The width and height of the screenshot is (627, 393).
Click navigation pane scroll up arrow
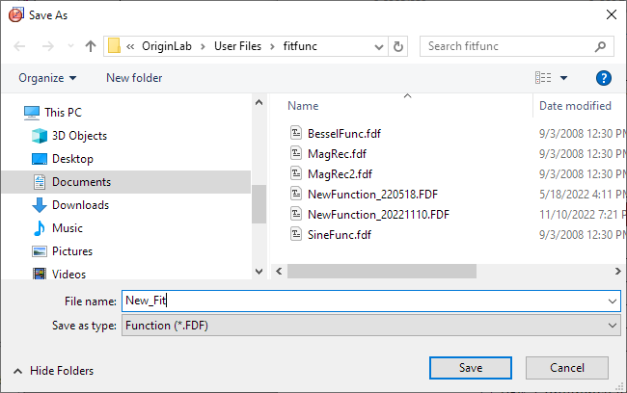click(x=259, y=103)
